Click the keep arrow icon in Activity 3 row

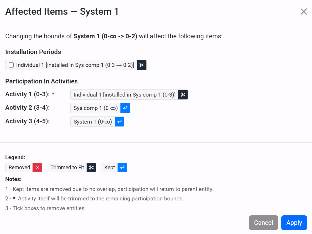pyautogui.click(x=119, y=121)
